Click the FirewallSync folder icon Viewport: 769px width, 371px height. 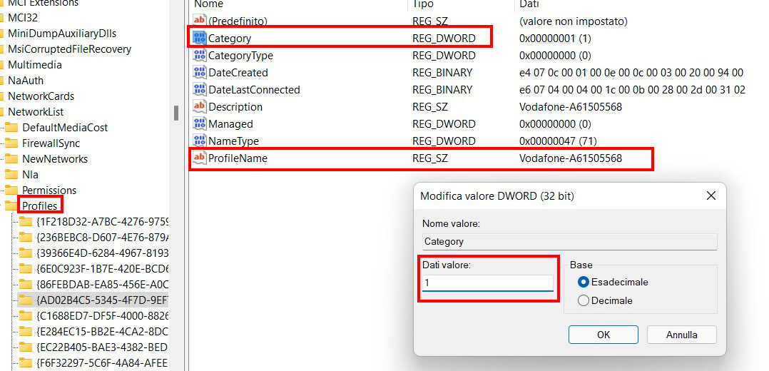11,143
